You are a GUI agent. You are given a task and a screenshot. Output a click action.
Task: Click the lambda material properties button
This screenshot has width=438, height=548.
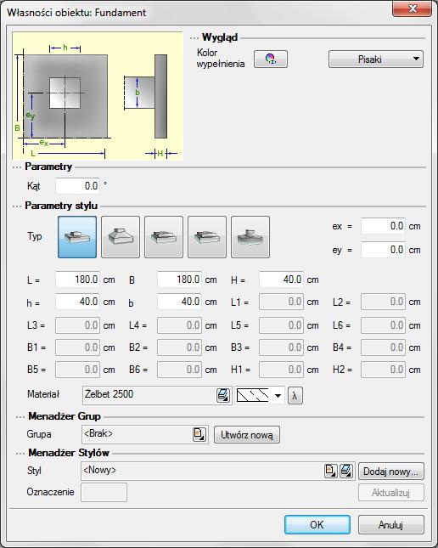pos(295,396)
